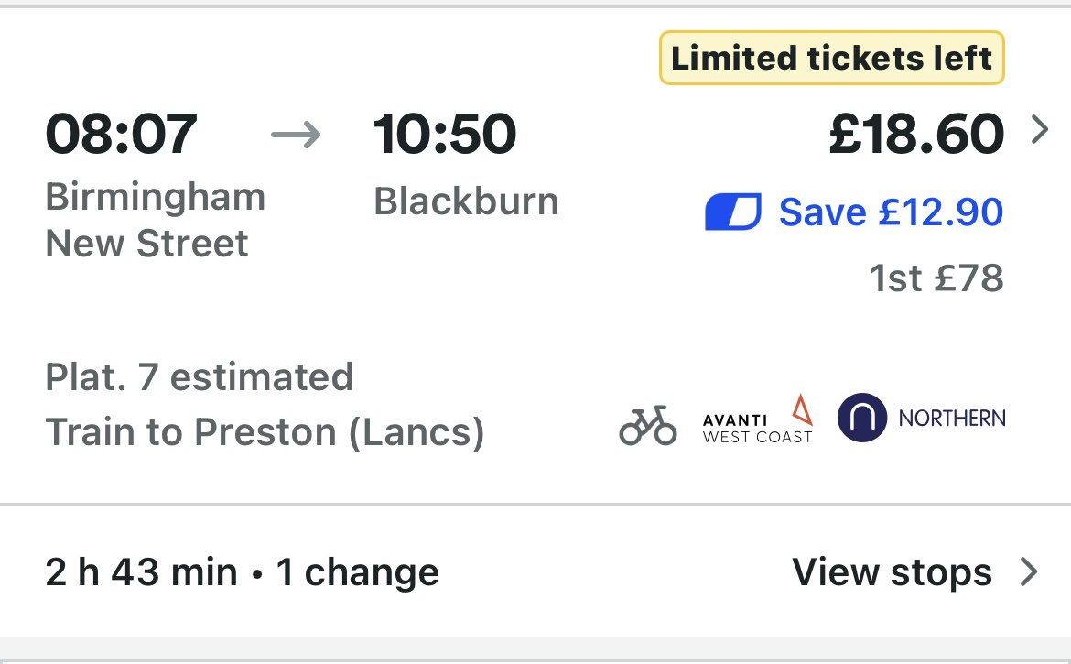Click the Avanti West Coast logo
This screenshot has width=1071, height=664.
point(757,421)
